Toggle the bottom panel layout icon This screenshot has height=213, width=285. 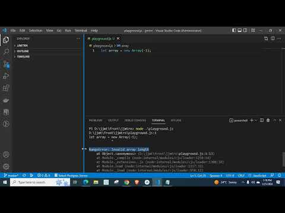click(x=239, y=30)
